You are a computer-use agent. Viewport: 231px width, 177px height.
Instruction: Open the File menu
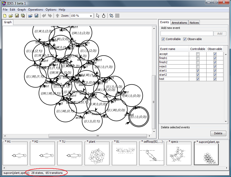pyautogui.click(x=5, y=10)
